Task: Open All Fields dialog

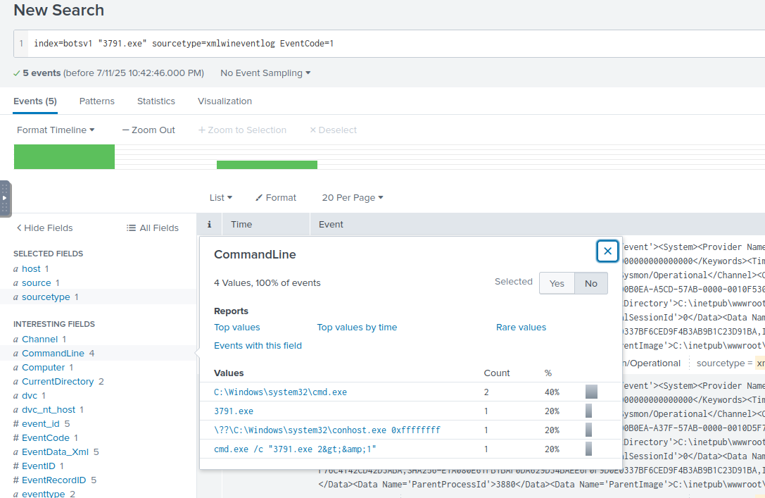Action: [153, 228]
